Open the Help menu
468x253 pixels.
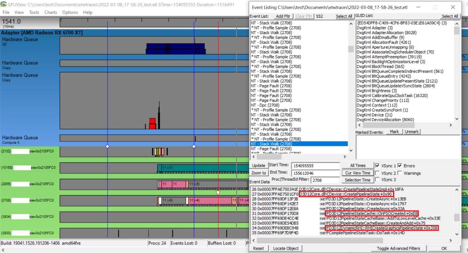pos(88,12)
